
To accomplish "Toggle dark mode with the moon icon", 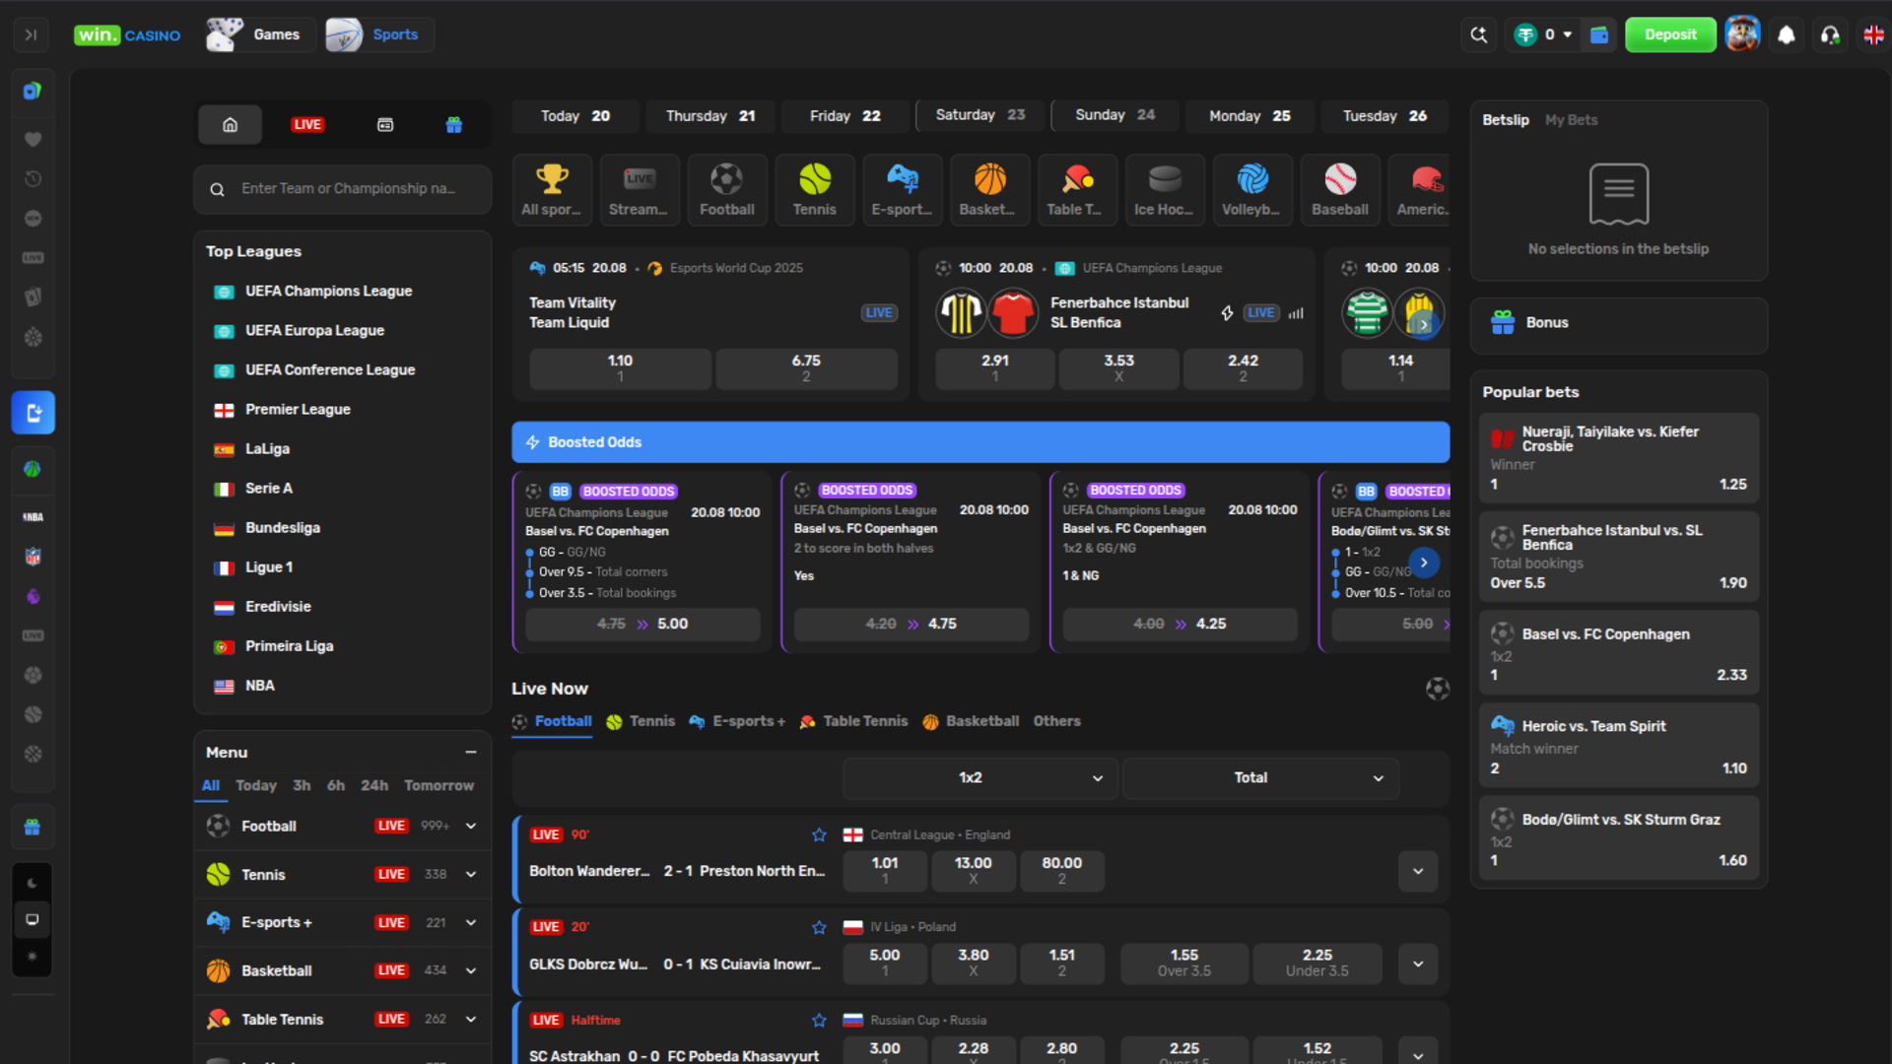I will point(33,882).
